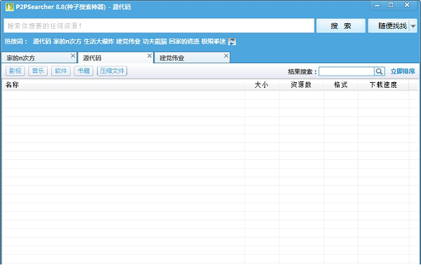
Task: Select hot word 功夫熊猫
Action: (155, 41)
